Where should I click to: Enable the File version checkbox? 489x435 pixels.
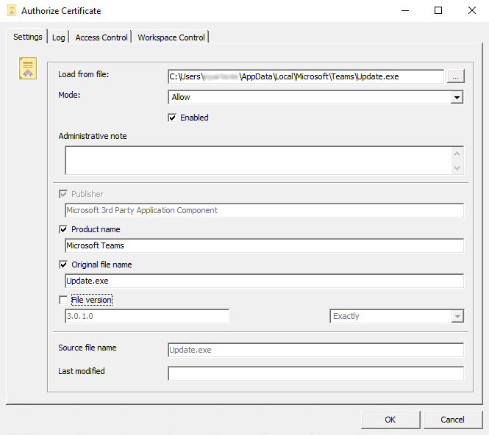click(x=63, y=300)
